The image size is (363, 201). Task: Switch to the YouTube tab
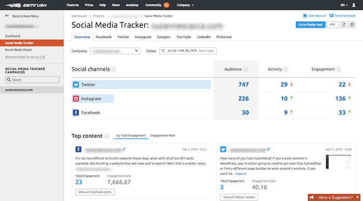[x=184, y=37]
